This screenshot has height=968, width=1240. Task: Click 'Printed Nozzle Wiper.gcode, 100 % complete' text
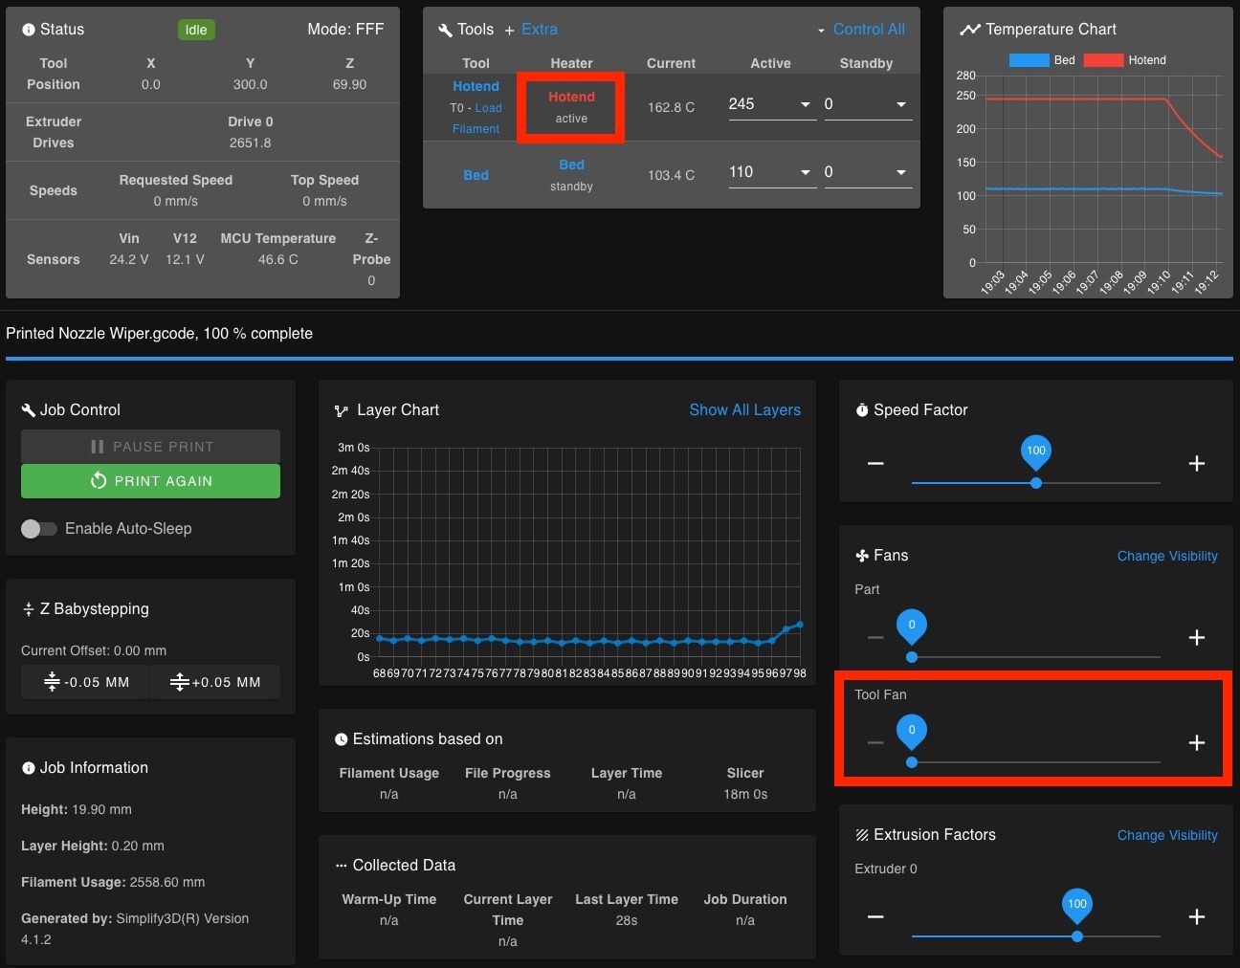click(x=159, y=334)
